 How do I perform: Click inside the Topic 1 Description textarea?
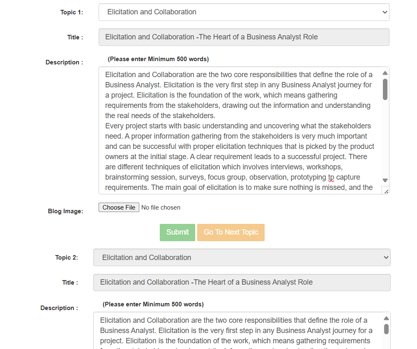click(x=240, y=130)
